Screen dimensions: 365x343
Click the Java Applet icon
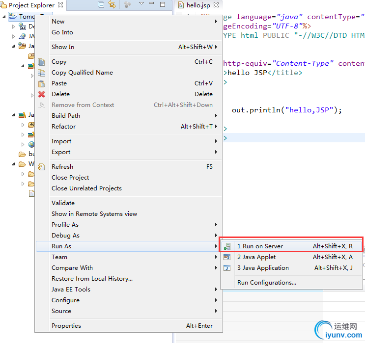click(x=227, y=257)
